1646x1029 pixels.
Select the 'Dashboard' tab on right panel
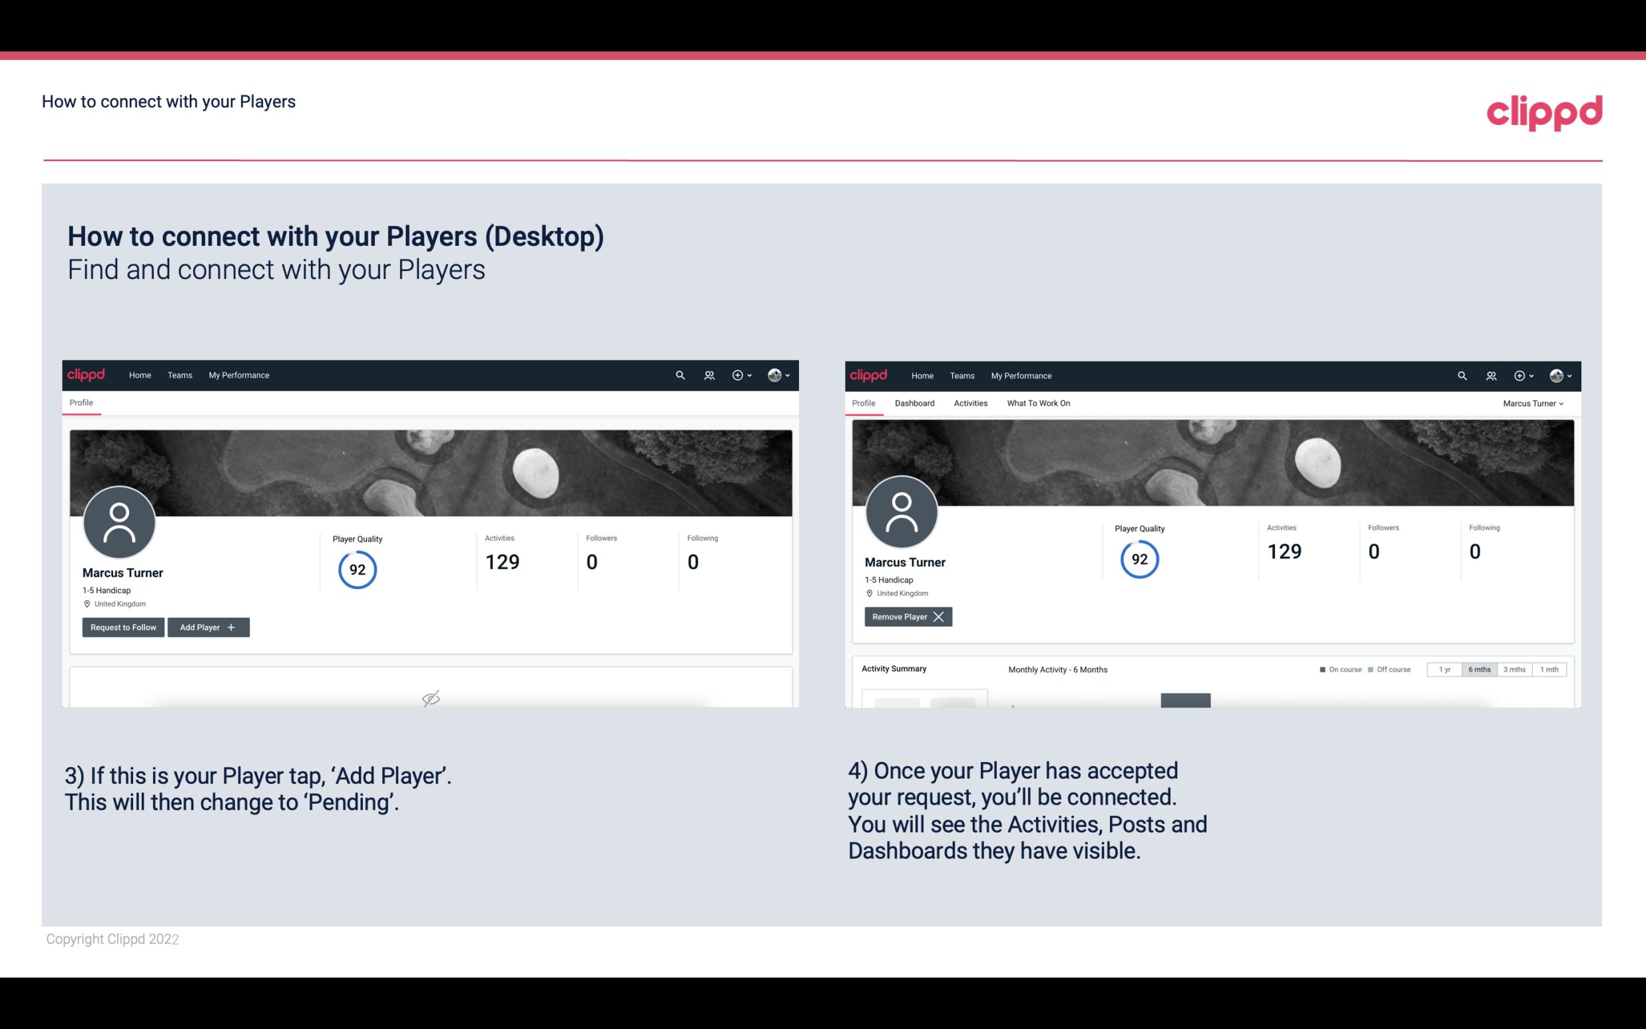tap(912, 403)
